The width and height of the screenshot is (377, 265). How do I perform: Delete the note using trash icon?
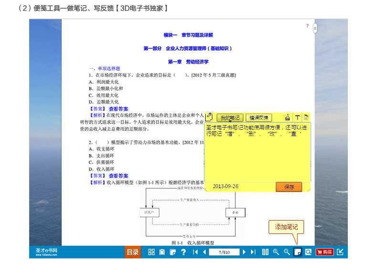pyautogui.click(x=306, y=117)
